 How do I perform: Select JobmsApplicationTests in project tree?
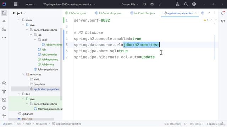click(48, 109)
